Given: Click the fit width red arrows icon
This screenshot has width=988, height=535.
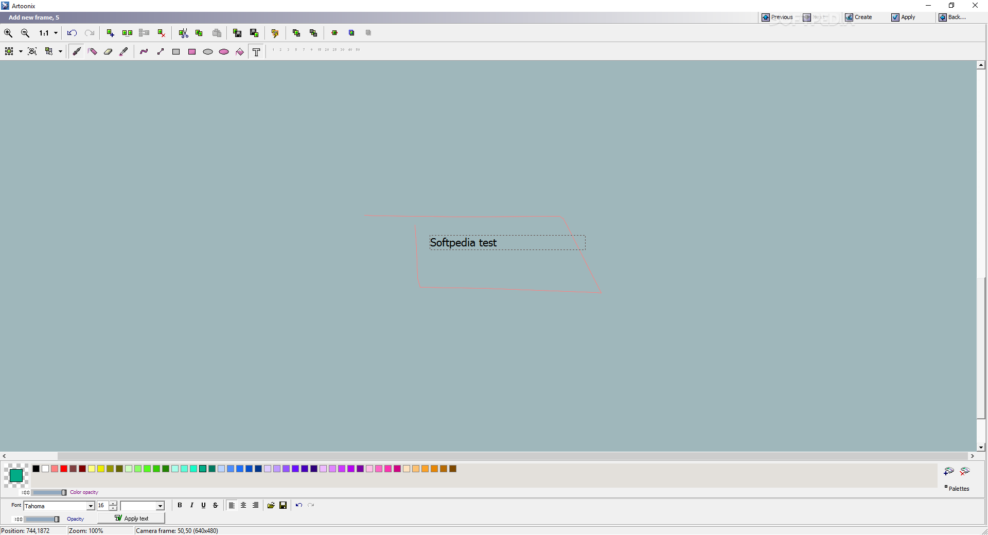Looking at the screenshot, I should click(334, 33).
